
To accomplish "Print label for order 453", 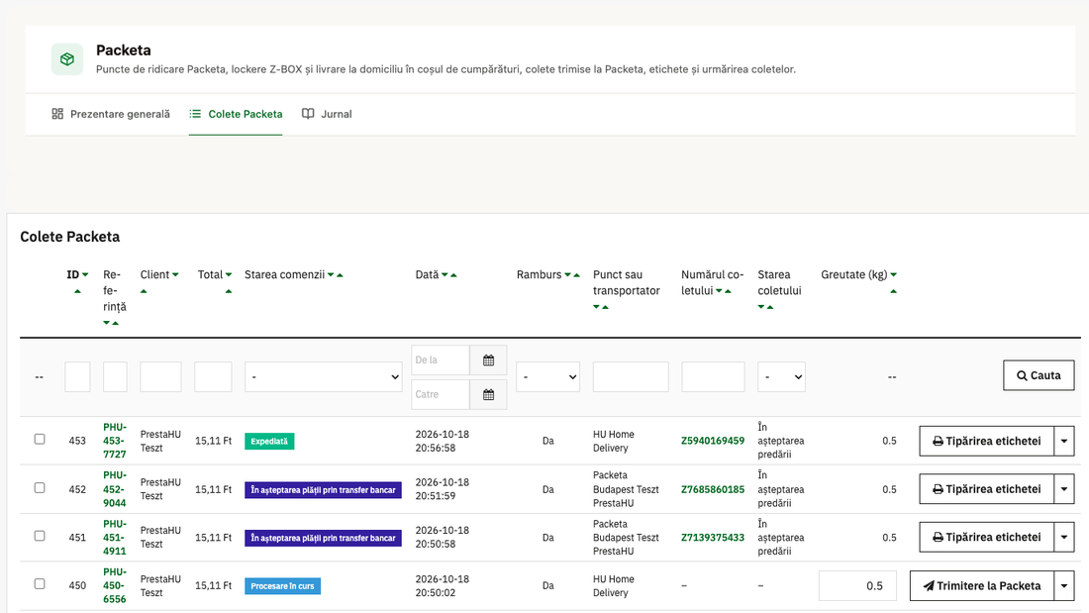I will pos(986,442).
